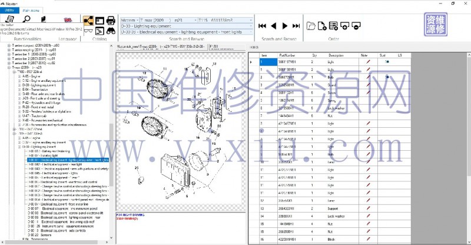Click the window layout icon in Catalog
The image size is (471, 245).
(99, 21)
